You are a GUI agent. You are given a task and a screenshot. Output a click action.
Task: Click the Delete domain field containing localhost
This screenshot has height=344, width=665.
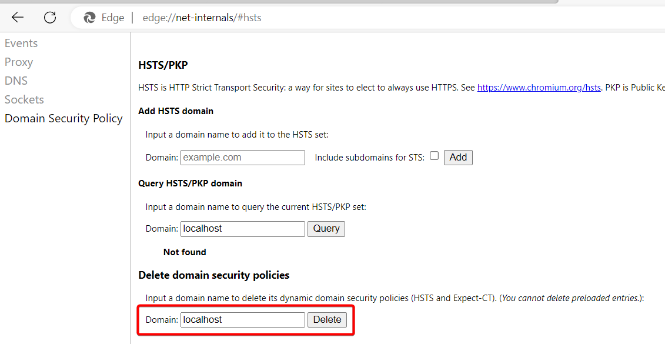242,319
